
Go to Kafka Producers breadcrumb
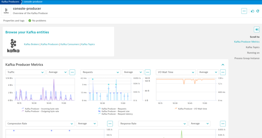click(10, 2)
